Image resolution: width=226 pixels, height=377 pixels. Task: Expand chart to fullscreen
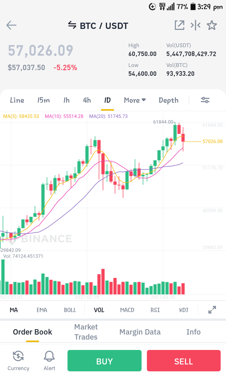click(x=212, y=310)
